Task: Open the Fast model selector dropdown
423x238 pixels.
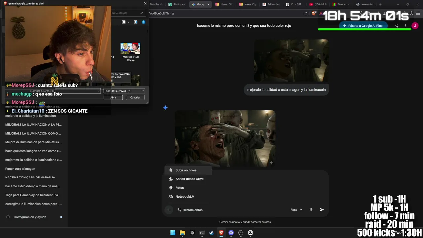Action: coord(296,210)
